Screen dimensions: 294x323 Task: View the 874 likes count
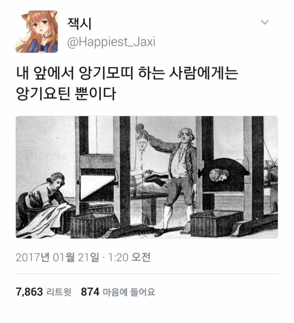click(90, 292)
